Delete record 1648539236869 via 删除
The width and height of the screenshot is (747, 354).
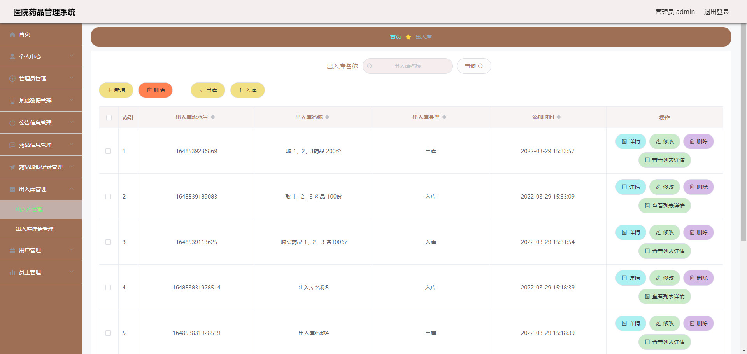(x=698, y=141)
